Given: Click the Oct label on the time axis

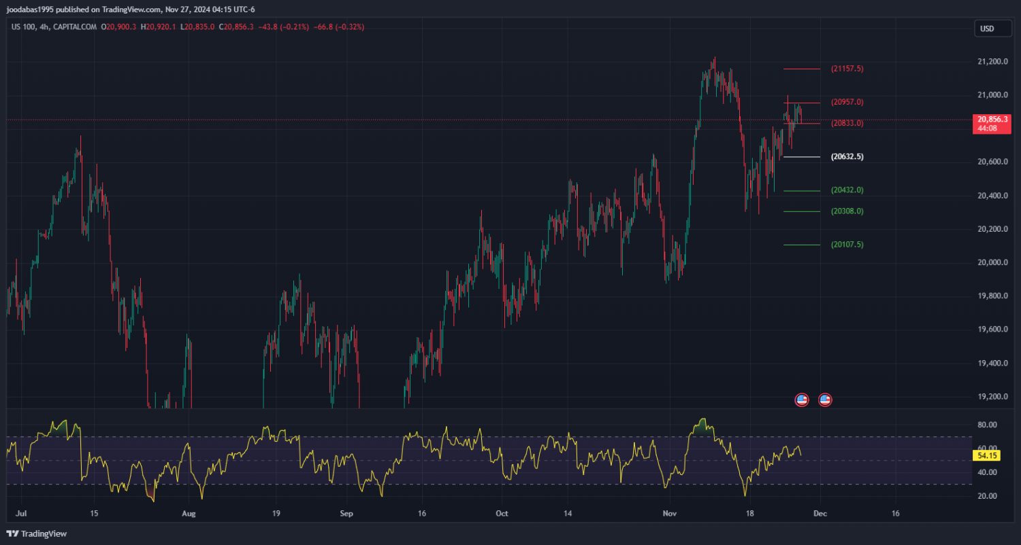Looking at the screenshot, I should click(502, 514).
